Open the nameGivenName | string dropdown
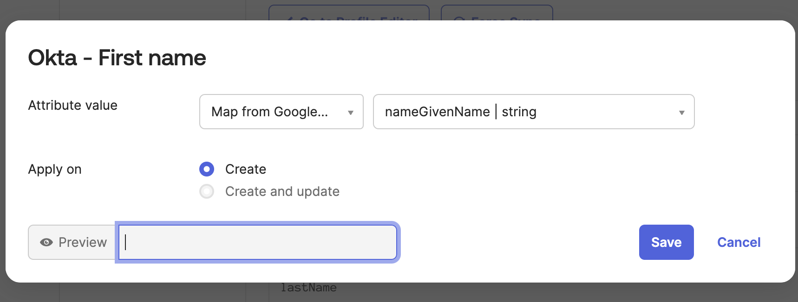 coord(534,112)
